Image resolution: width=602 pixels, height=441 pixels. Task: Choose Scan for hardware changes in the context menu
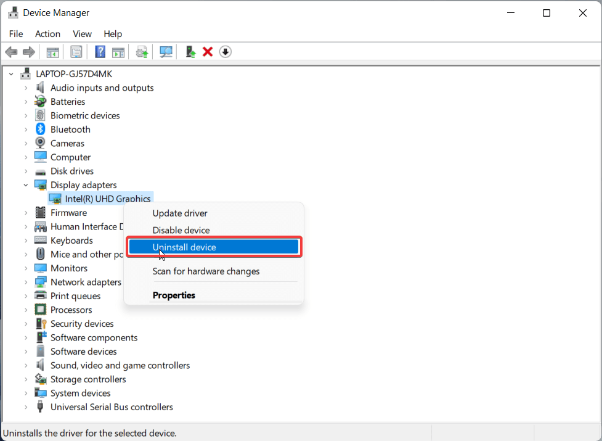tap(206, 271)
